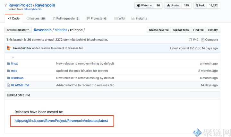Viewport: 231px width, 137px height.
Task: Click the README.md file icon in list
Action: (8, 85)
